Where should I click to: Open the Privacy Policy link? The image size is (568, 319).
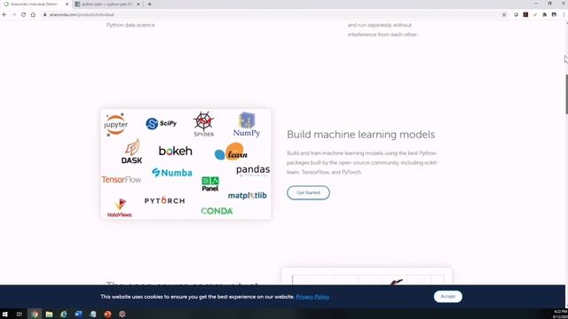(x=312, y=297)
